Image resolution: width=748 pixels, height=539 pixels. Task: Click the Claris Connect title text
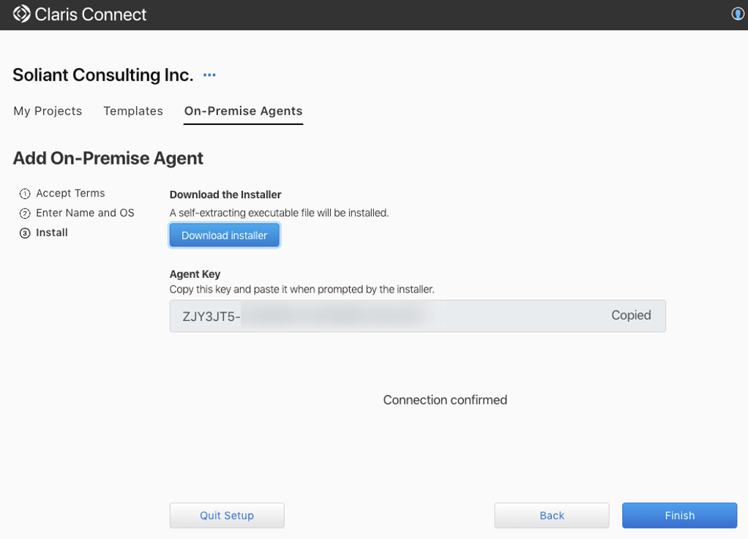91,15
